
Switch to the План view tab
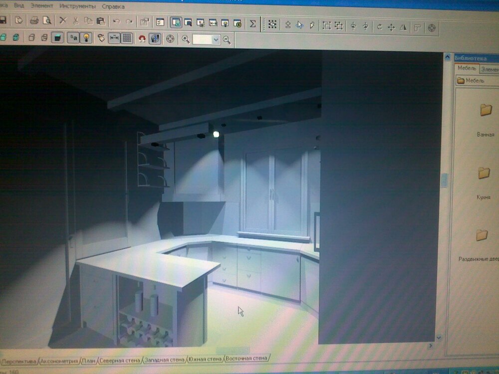click(x=89, y=361)
